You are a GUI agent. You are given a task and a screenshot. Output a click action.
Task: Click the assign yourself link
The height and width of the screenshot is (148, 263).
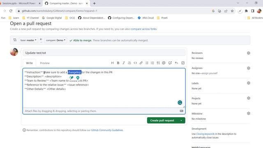[x=210, y=73]
